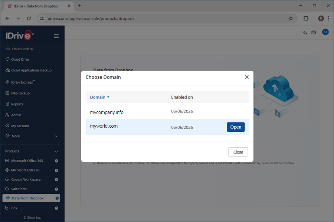334x222 pixels.
Task: Collapse the Products section chevron
Action: click(56, 151)
